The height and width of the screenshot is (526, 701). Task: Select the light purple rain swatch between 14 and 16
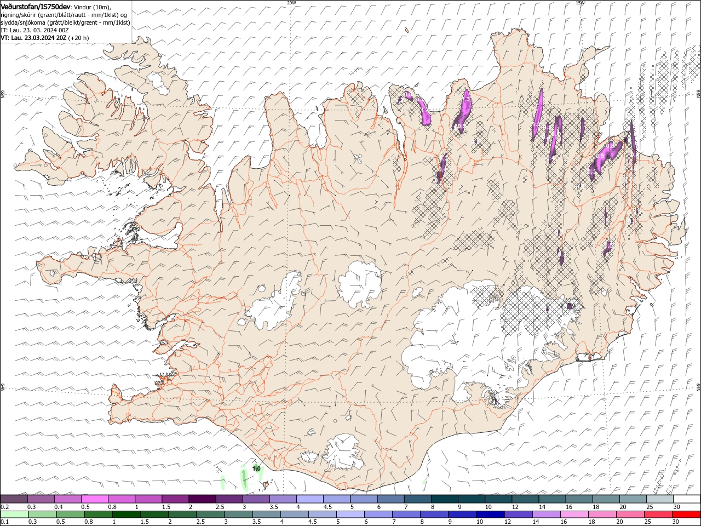coord(547,514)
